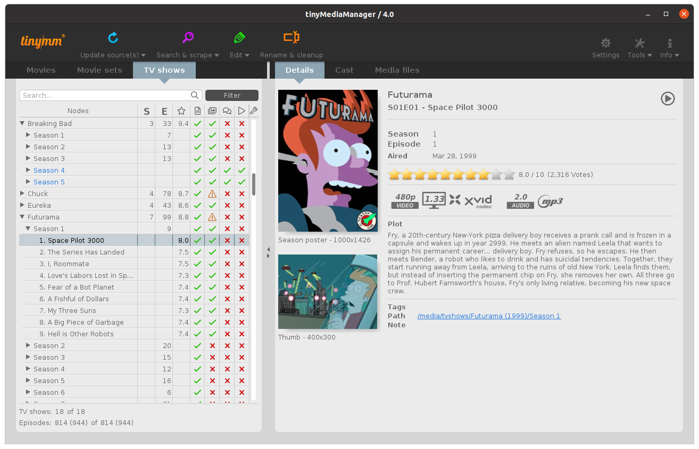Collapse the Futurama show node
Image resolution: width=699 pixels, height=449 pixels.
22,217
